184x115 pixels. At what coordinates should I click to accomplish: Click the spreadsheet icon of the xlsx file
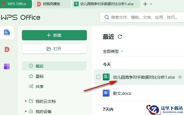point(106,77)
